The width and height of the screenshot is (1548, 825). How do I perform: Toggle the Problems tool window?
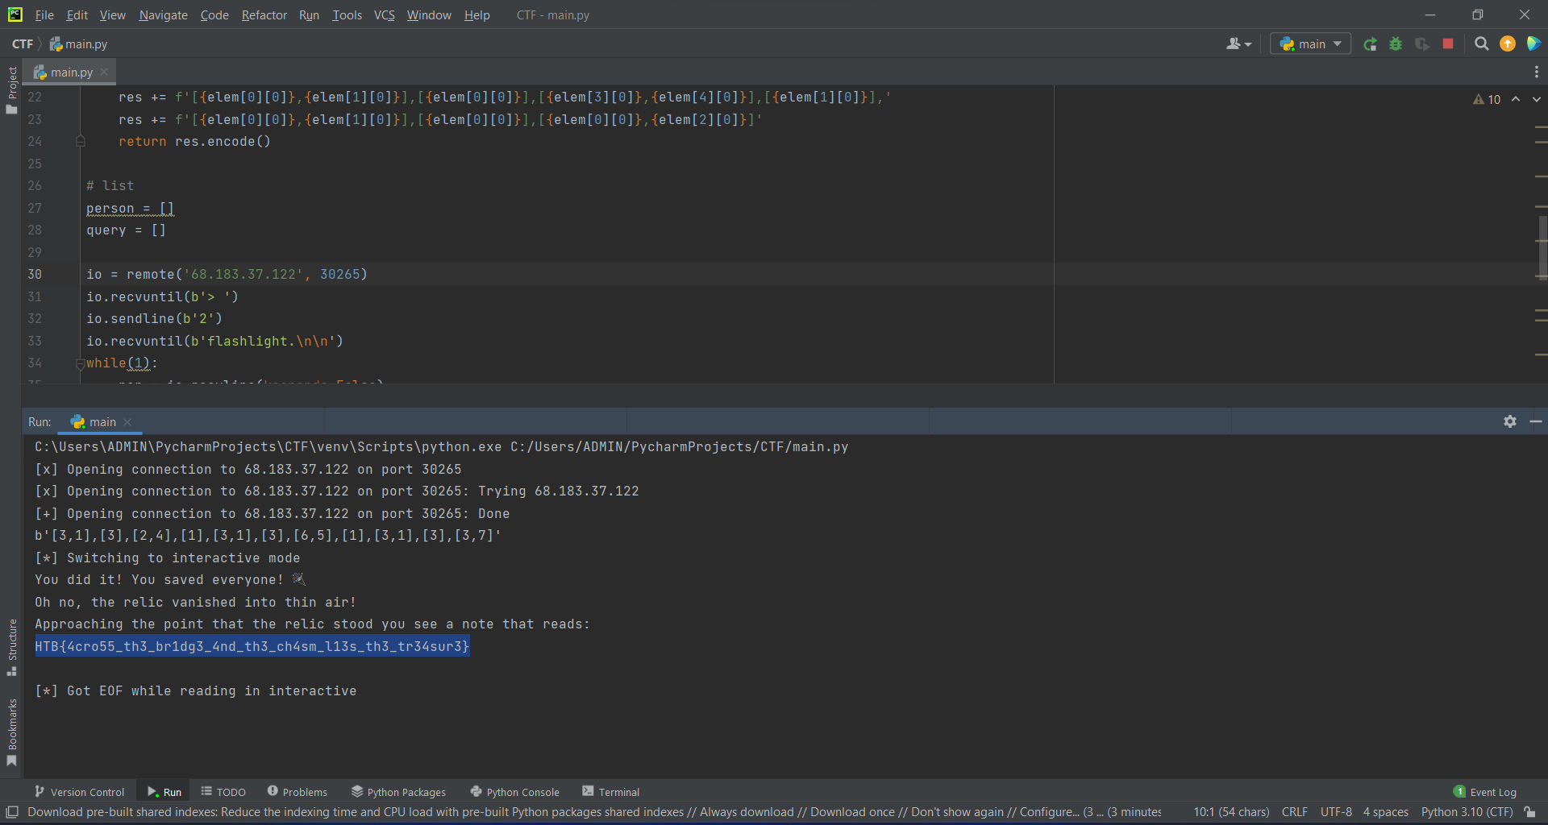pyautogui.click(x=297, y=791)
